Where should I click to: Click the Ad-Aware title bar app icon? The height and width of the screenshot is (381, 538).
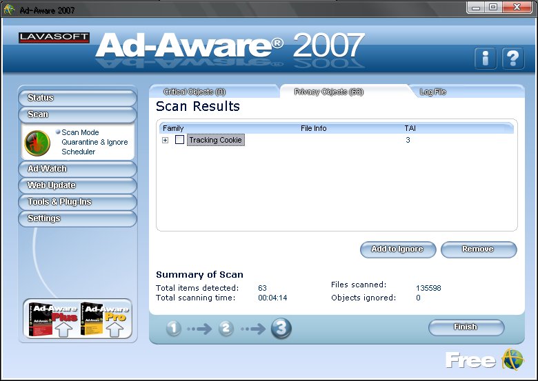(9, 10)
